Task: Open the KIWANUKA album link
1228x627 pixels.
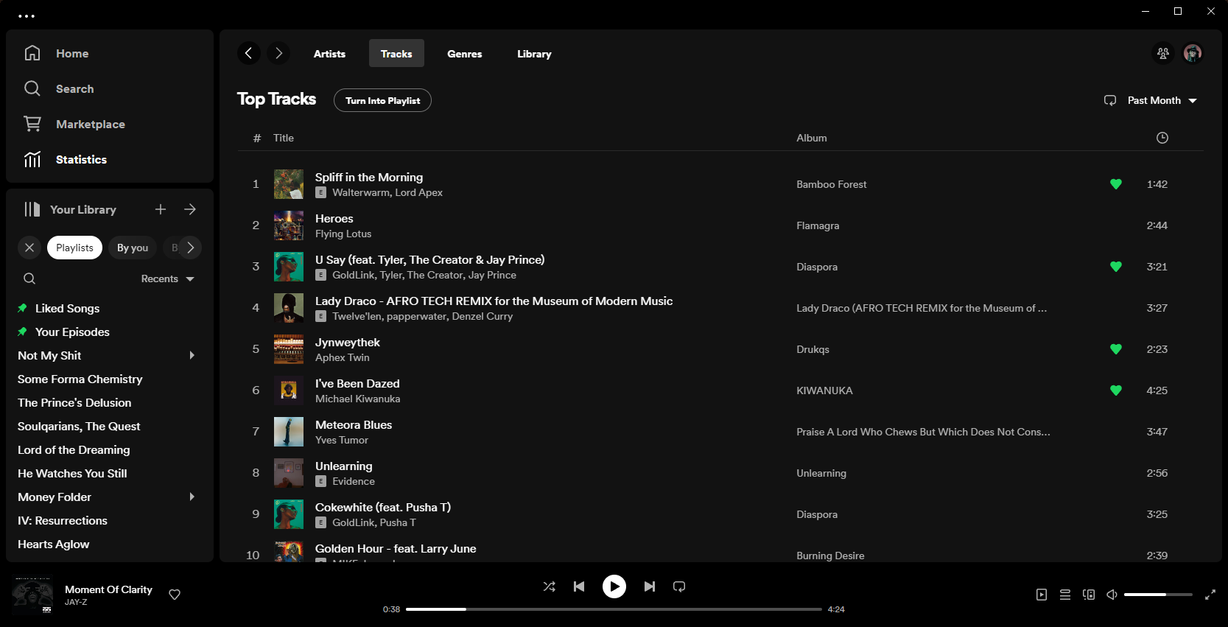Action: (x=824, y=390)
